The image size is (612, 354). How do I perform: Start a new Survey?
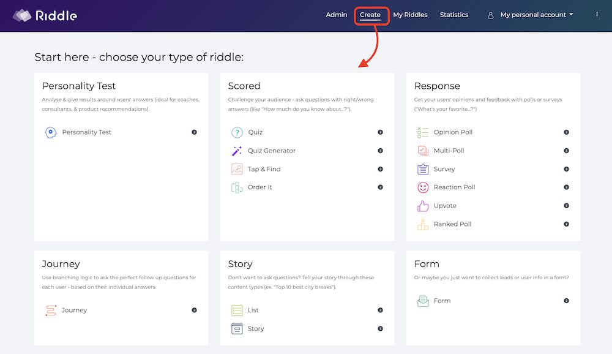(444, 169)
